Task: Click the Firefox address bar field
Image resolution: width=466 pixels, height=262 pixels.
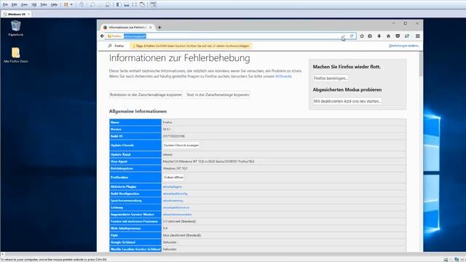Action: (230, 36)
